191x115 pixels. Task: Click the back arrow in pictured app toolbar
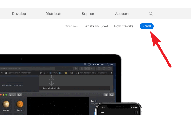tap(10, 95)
